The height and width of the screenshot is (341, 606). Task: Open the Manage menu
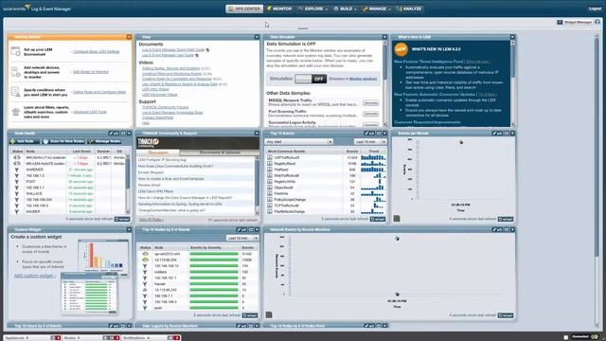(377, 9)
